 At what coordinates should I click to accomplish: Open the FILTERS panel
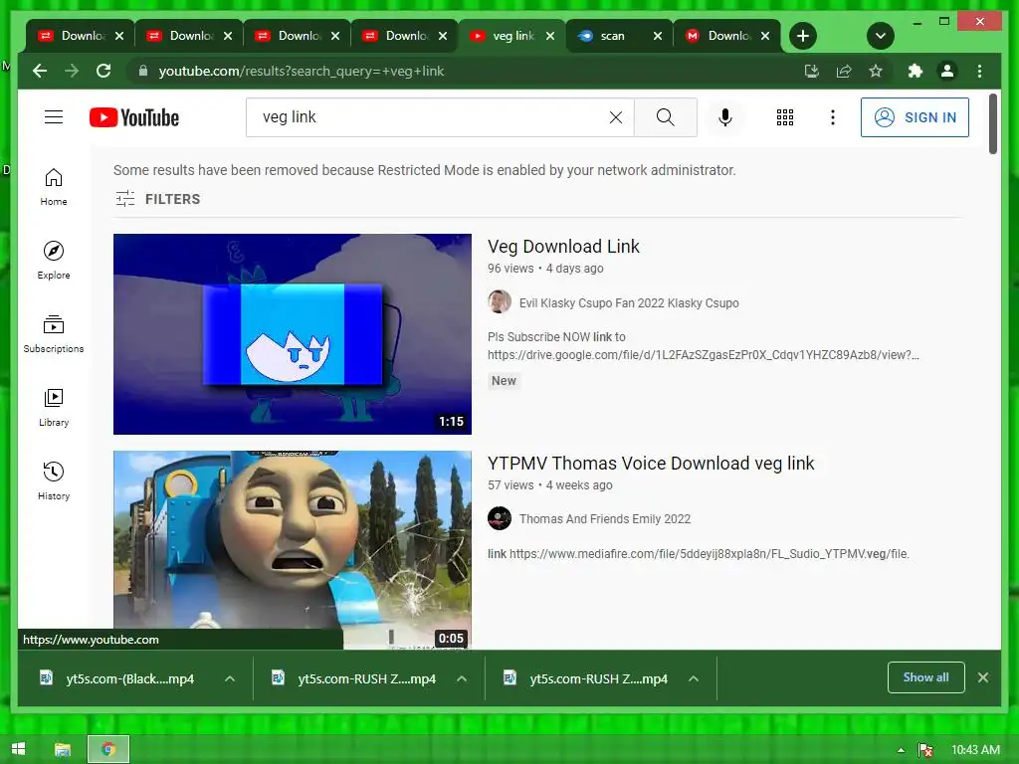pos(157,199)
